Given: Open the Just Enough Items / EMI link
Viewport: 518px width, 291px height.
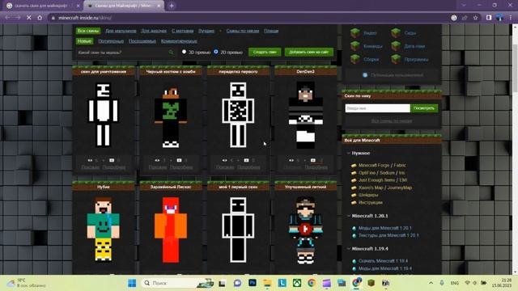Looking at the screenshot, I should coord(383,180).
